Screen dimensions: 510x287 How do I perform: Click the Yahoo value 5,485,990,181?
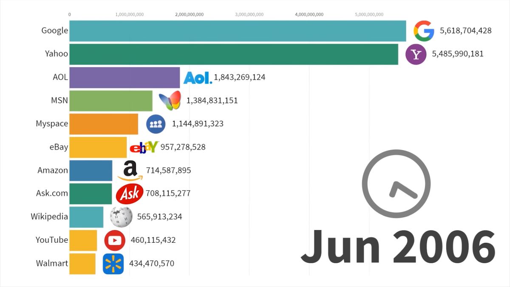(457, 54)
